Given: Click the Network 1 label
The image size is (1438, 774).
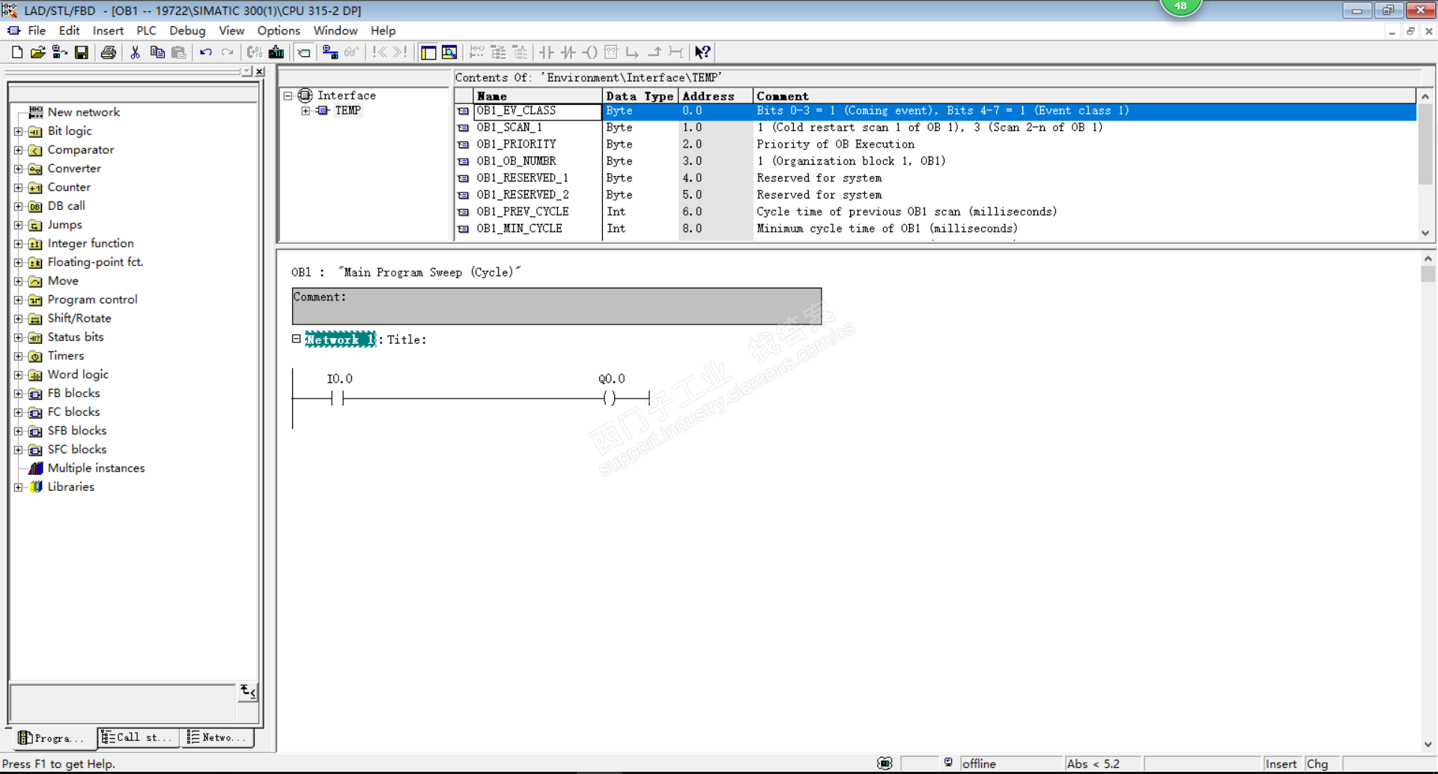Looking at the screenshot, I should (340, 339).
